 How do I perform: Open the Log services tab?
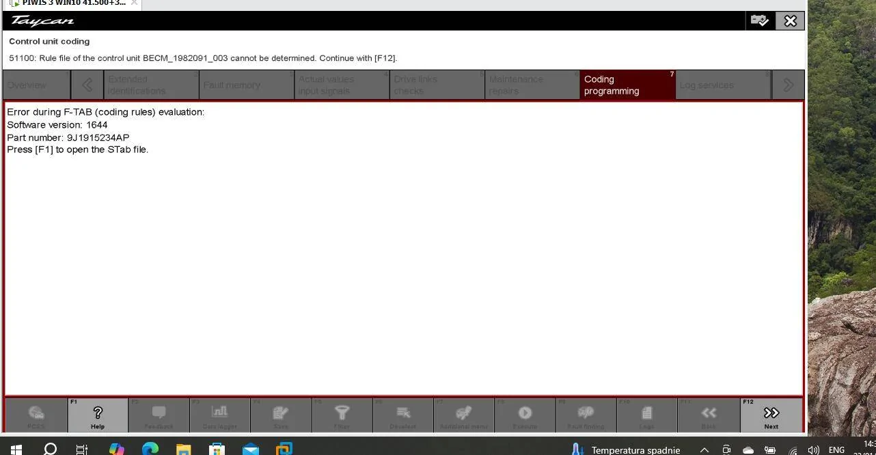click(x=723, y=85)
